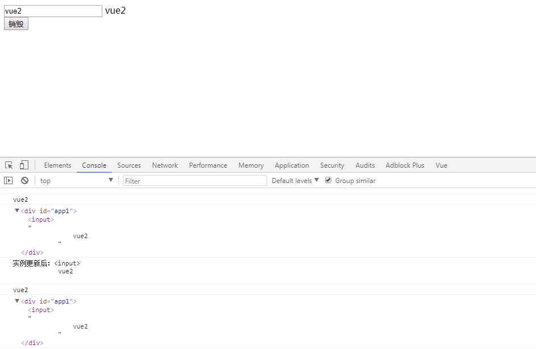Focus the vue2 text input on page
Image resolution: width=536 pixels, height=349 pixels.
point(53,11)
